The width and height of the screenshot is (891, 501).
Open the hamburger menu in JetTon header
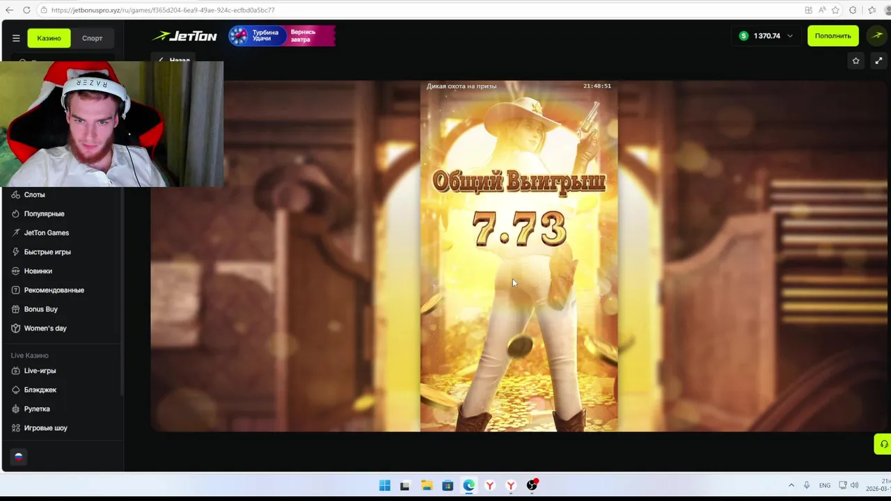pyautogui.click(x=16, y=38)
